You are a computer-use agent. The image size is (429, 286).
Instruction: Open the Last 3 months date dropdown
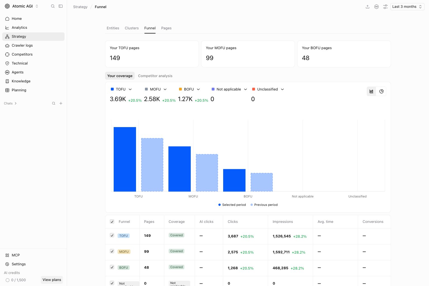point(407,7)
